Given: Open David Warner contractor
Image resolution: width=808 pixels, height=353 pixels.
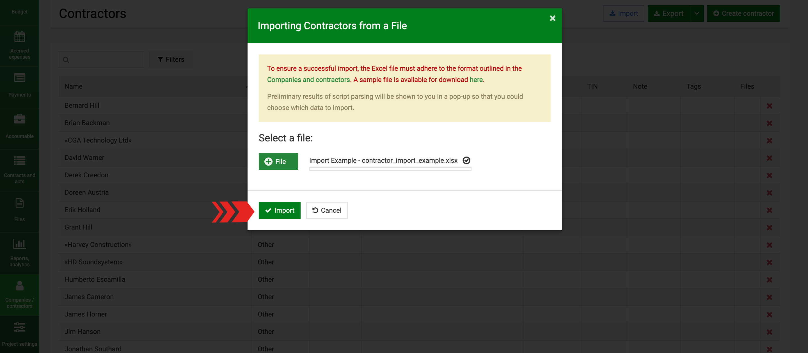Looking at the screenshot, I should tap(84, 158).
